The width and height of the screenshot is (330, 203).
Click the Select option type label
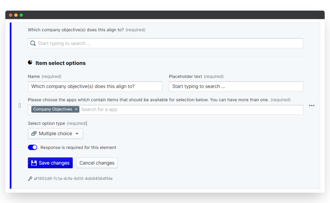click(46, 123)
